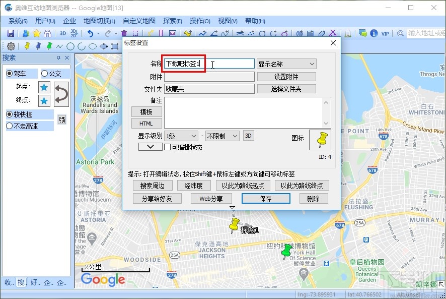The width and height of the screenshot is (446, 299).
Task: Select the blue pushpin marker tool
Action: 38,46
